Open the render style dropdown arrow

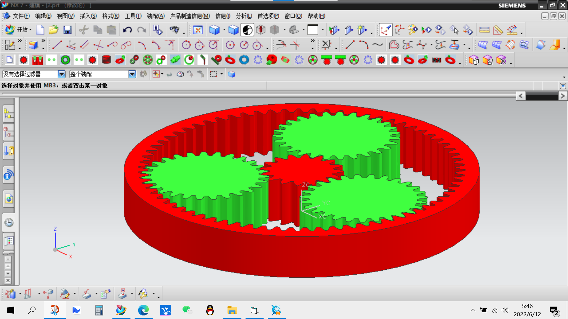224,30
